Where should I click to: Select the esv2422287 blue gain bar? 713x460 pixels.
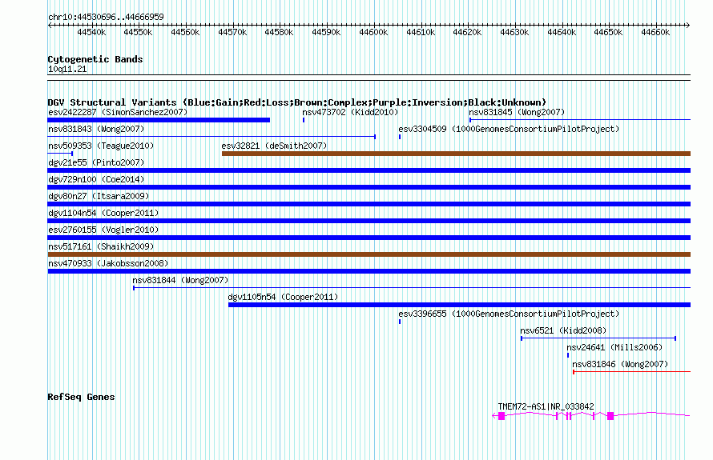pos(159,120)
